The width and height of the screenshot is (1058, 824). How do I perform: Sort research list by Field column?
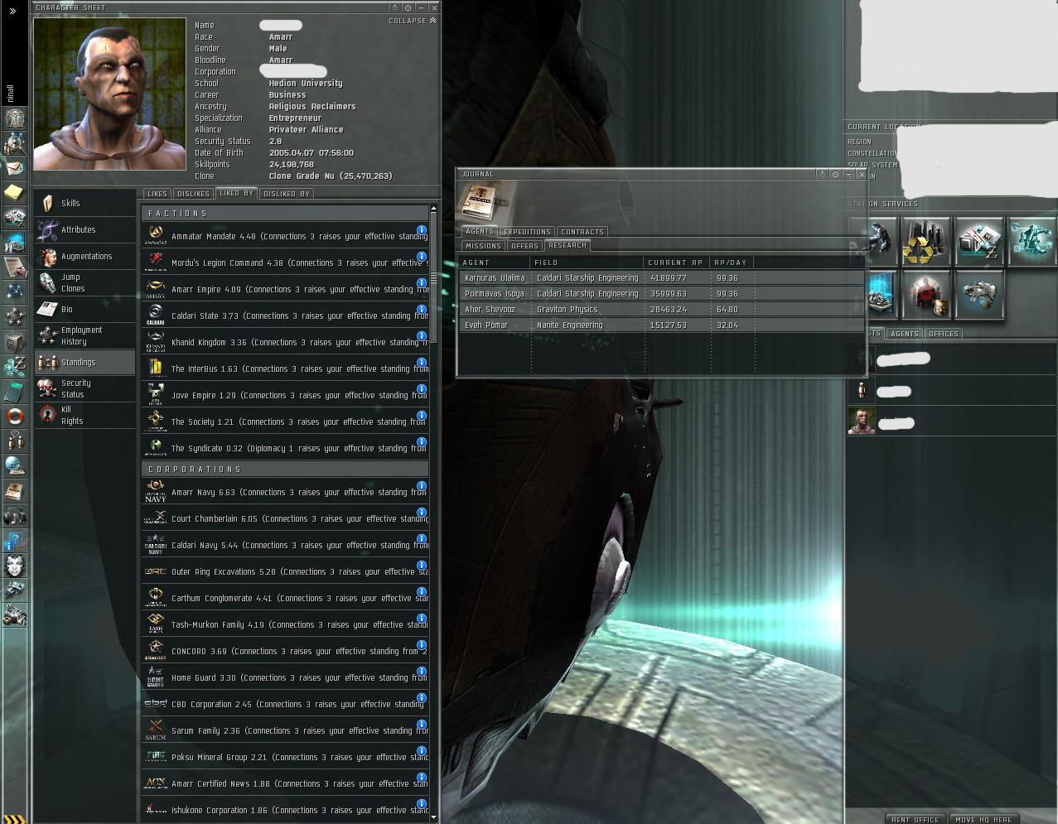(x=587, y=263)
